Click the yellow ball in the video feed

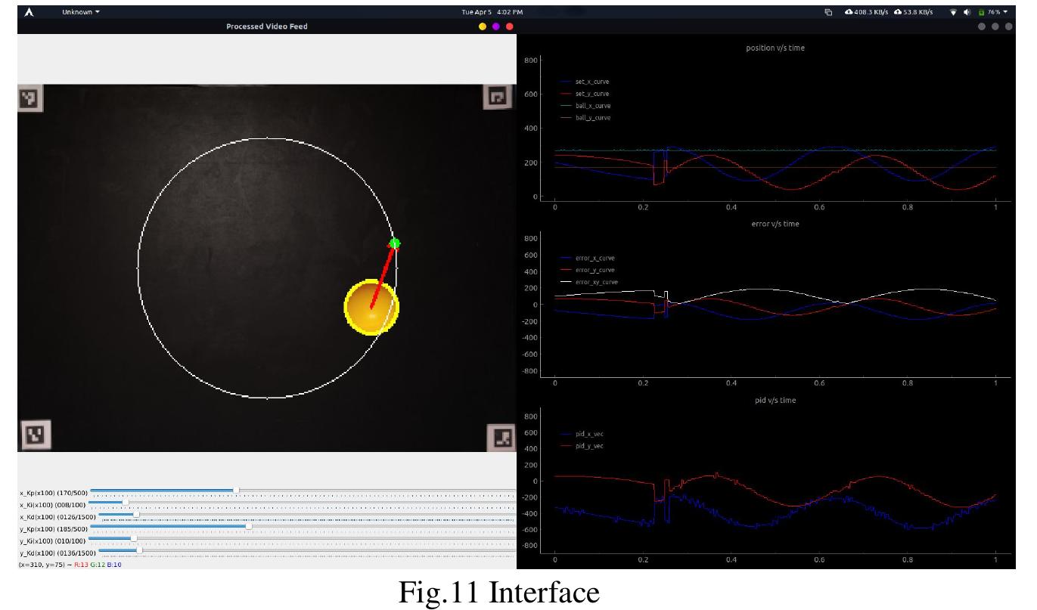pyautogui.click(x=371, y=306)
